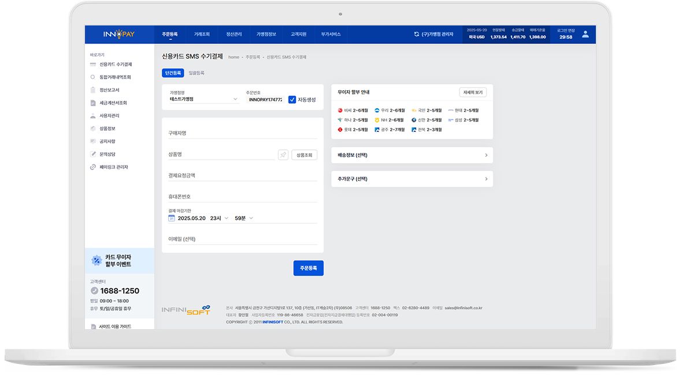Open 통합거래내역조회 search icon in sidebar
The width and height of the screenshot is (682, 376).
(92, 77)
